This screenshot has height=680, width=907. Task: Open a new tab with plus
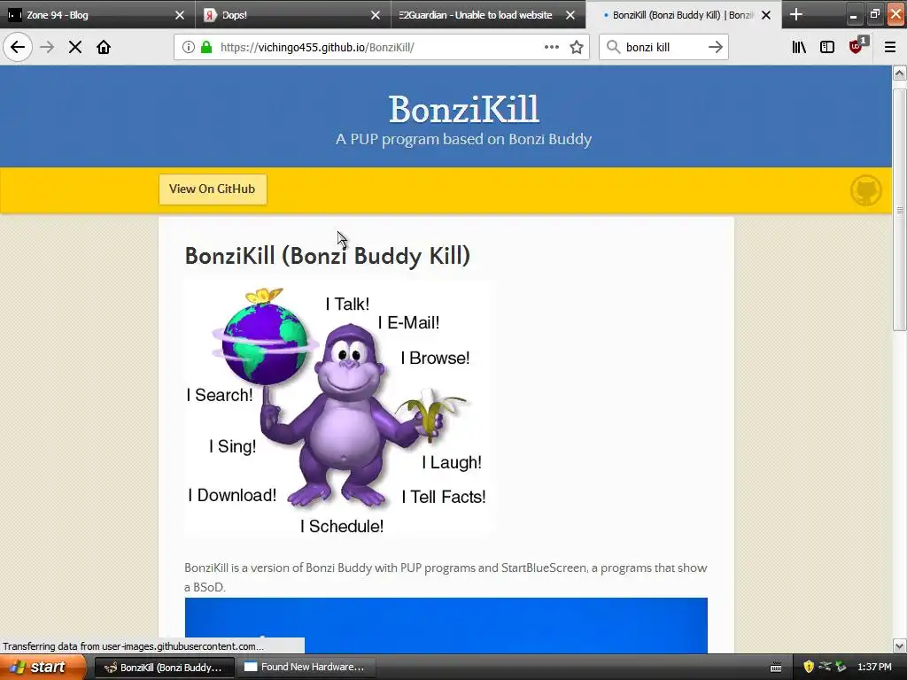tap(796, 14)
